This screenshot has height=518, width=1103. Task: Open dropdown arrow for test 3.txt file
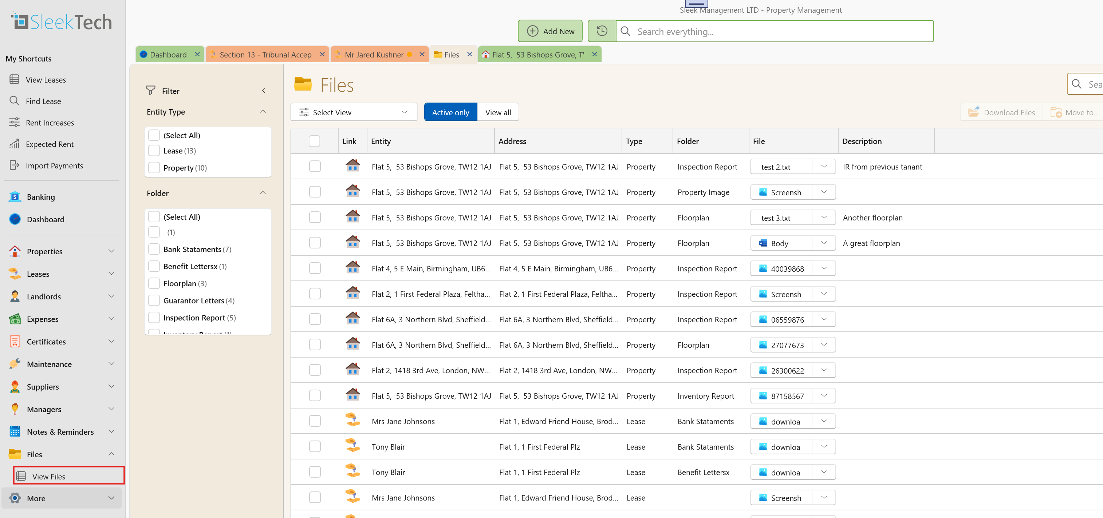click(823, 217)
